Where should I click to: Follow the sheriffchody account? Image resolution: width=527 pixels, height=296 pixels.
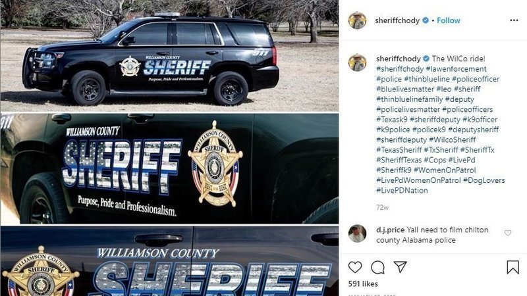pos(449,20)
